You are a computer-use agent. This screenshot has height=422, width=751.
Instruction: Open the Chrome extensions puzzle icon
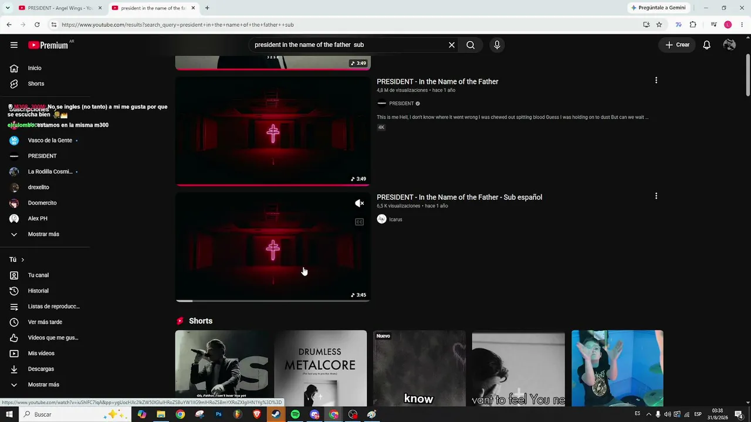(x=693, y=25)
